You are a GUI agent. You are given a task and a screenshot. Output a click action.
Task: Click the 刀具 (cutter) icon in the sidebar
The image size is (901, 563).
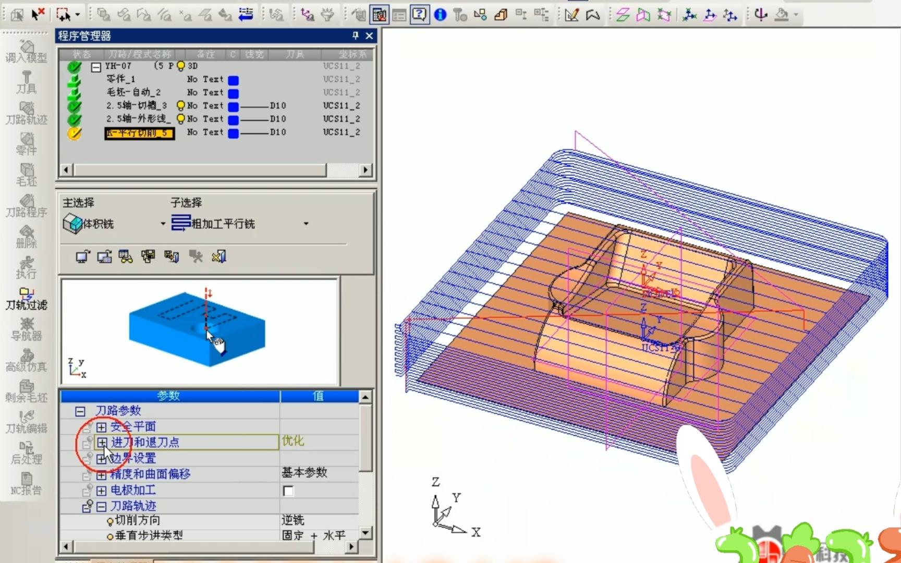click(x=26, y=82)
